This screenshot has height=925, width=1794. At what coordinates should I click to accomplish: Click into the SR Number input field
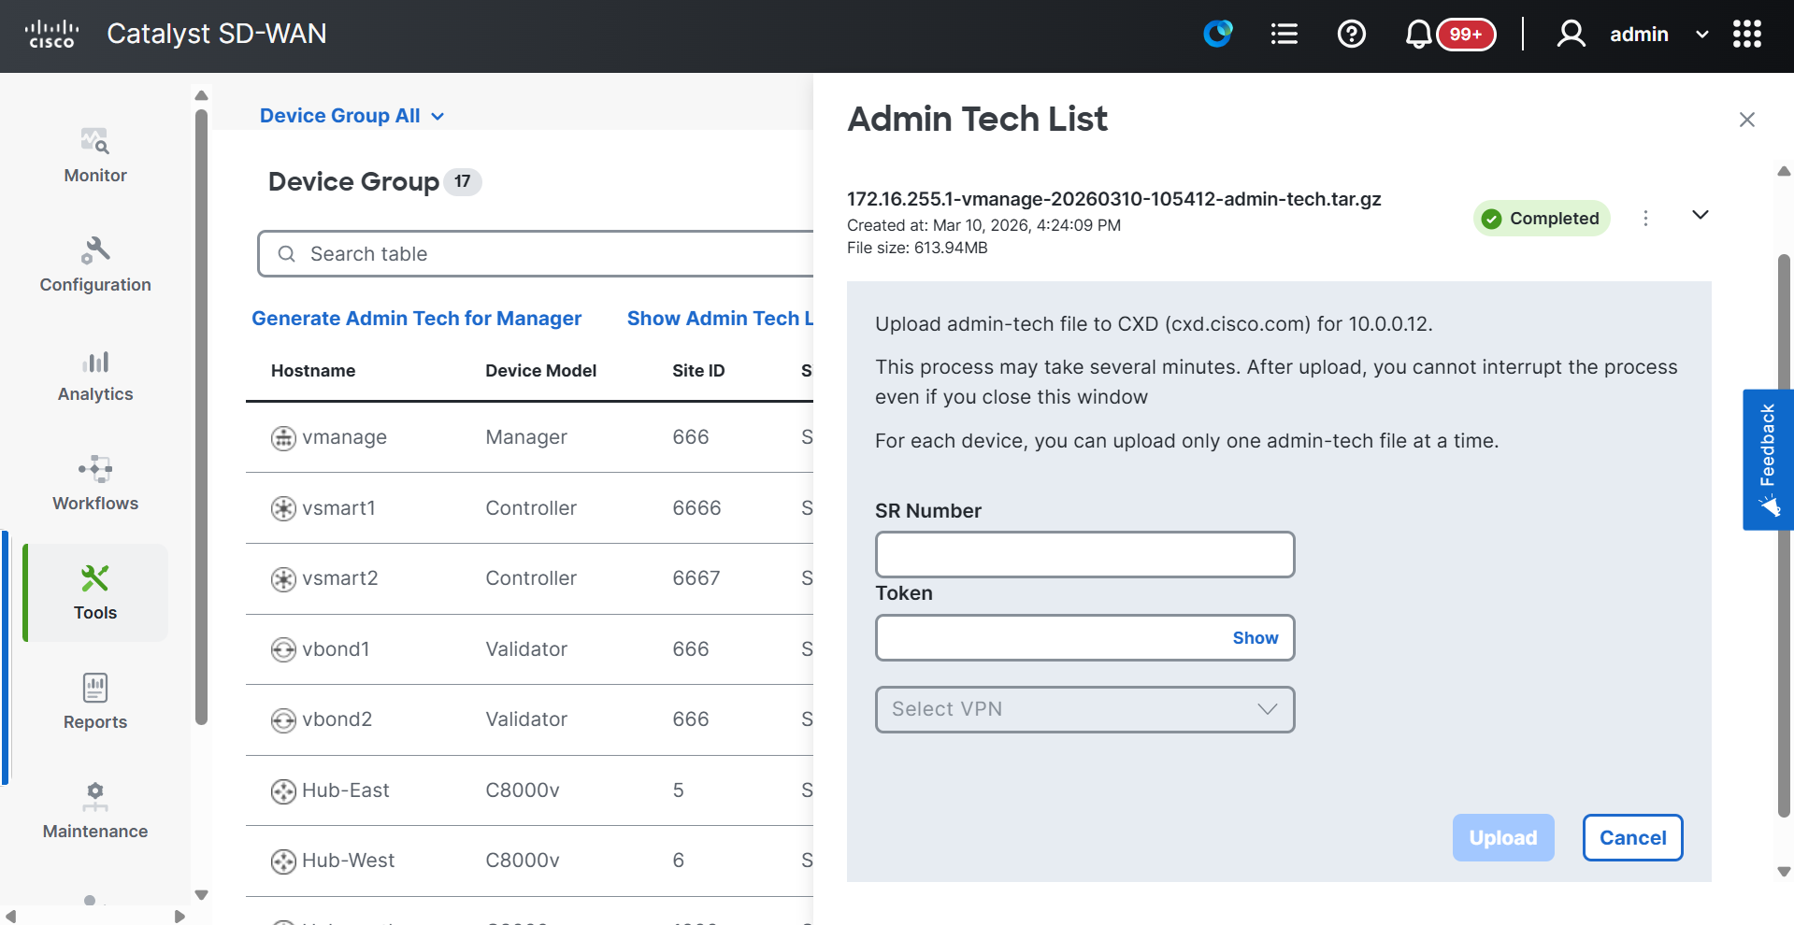point(1084,555)
